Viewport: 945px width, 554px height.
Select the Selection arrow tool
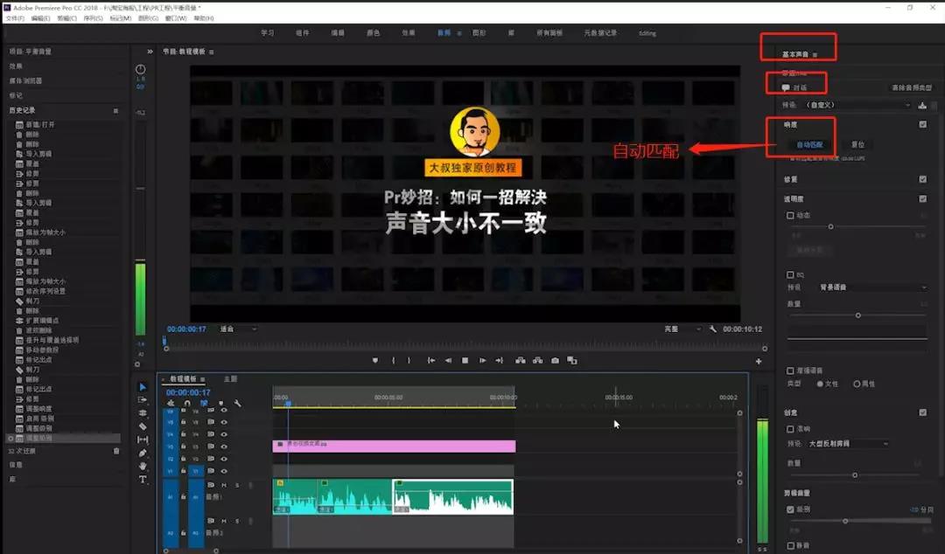click(143, 387)
